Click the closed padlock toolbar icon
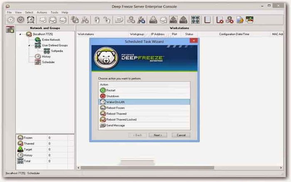This screenshot has height=182, width=291. (x=97, y=20)
